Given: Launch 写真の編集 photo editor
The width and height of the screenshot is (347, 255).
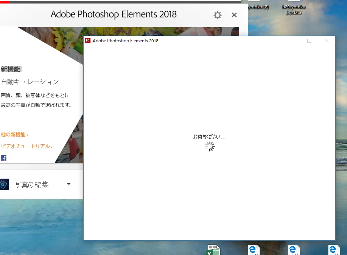Looking at the screenshot, I should click(x=31, y=184).
